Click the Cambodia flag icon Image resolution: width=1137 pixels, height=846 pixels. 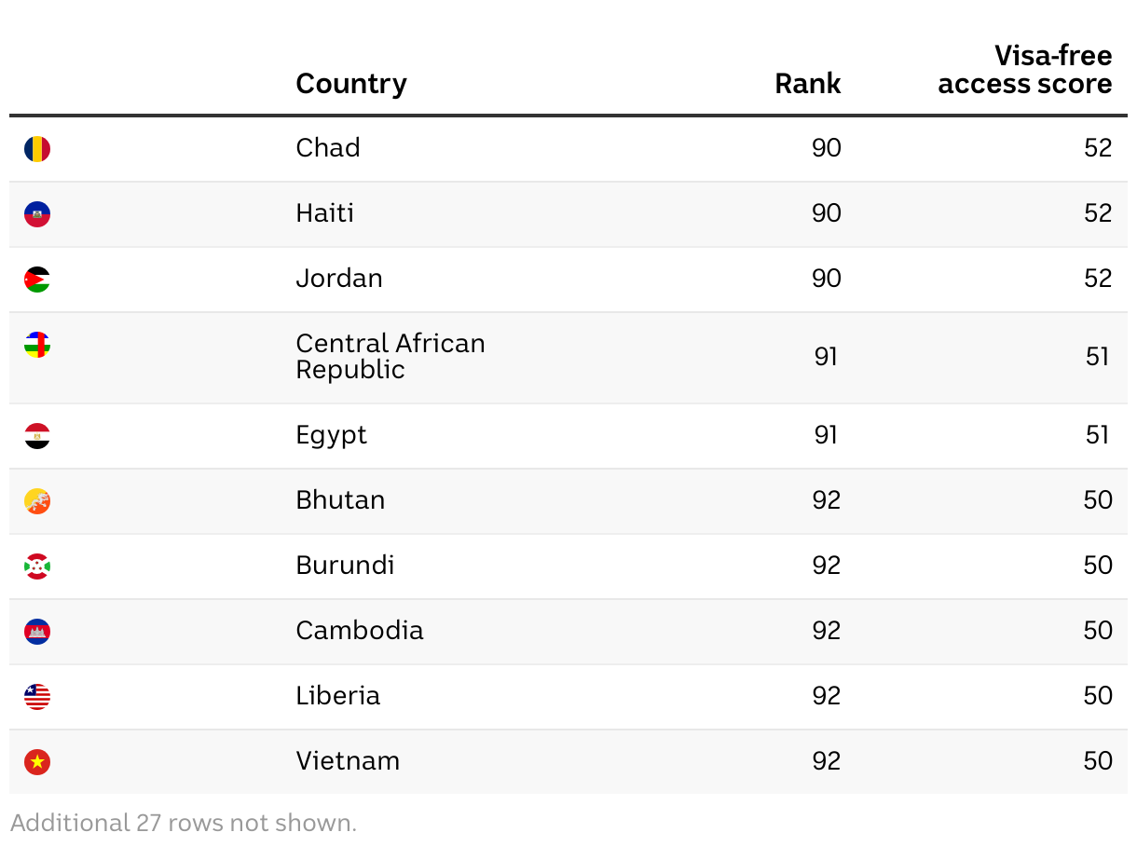coord(37,632)
